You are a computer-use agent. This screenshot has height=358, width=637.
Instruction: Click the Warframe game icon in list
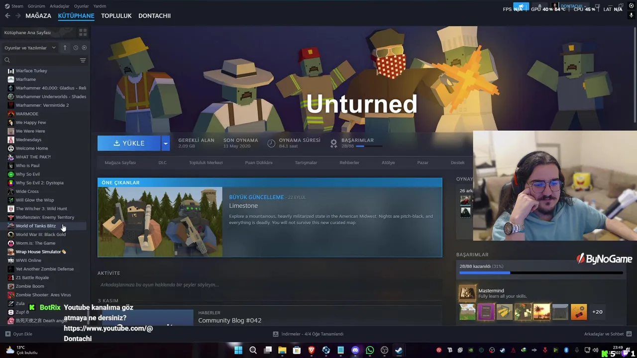point(11,80)
